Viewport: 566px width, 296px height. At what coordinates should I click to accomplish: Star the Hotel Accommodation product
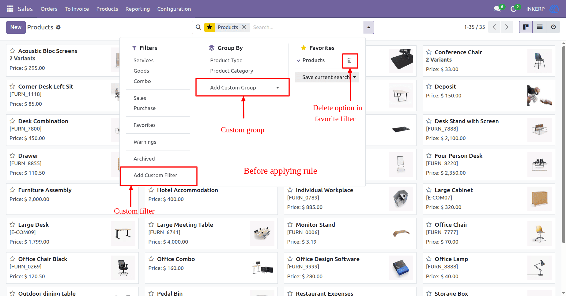click(x=151, y=190)
